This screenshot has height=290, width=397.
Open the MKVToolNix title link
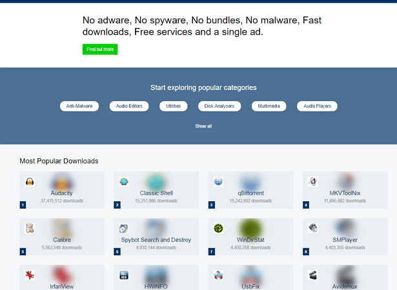click(345, 193)
